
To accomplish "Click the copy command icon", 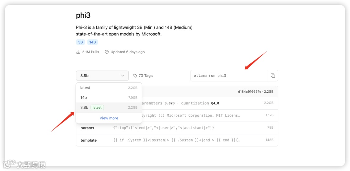I will pyautogui.click(x=273, y=76).
